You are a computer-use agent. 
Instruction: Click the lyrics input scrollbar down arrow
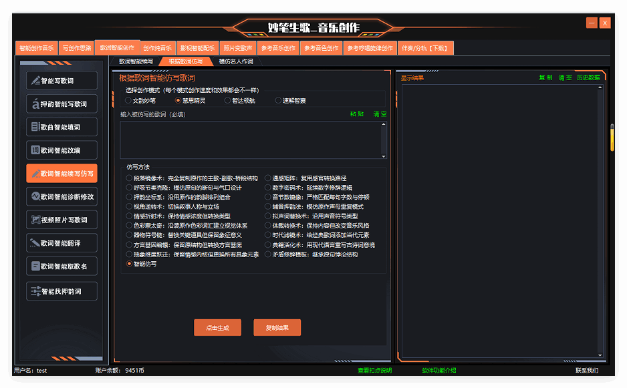point(384,154)
